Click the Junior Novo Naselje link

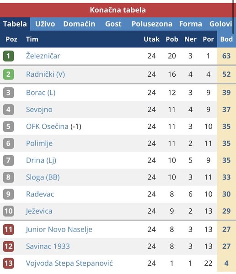(59, 229)
